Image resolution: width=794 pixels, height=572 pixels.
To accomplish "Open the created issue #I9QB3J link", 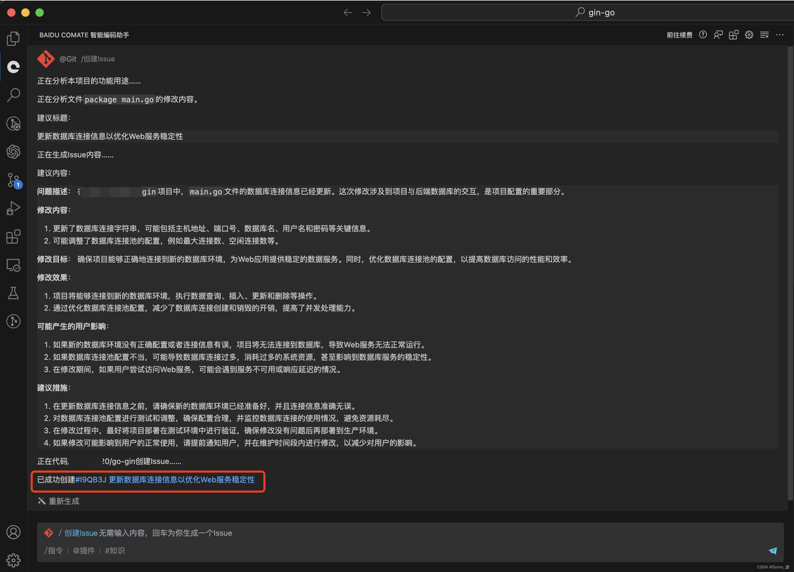I will point(165,480).
